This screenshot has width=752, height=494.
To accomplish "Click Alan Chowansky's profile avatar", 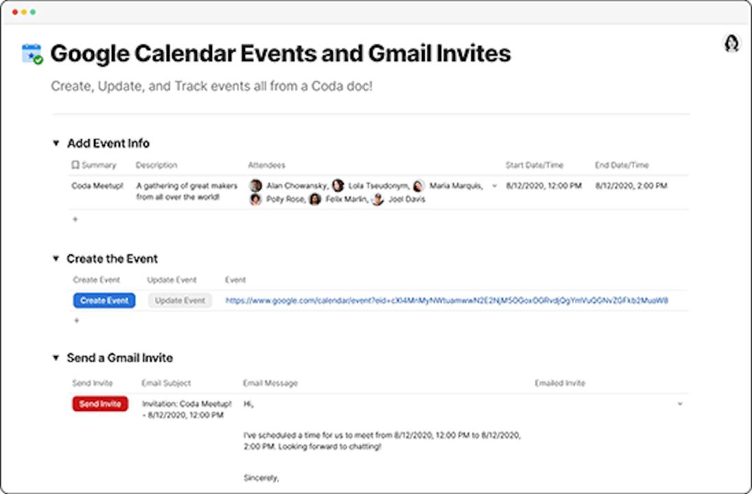I will [x=255, y=185].
